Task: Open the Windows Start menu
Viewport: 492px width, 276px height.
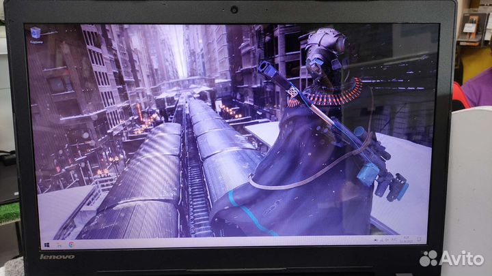Action: point(47,245)
